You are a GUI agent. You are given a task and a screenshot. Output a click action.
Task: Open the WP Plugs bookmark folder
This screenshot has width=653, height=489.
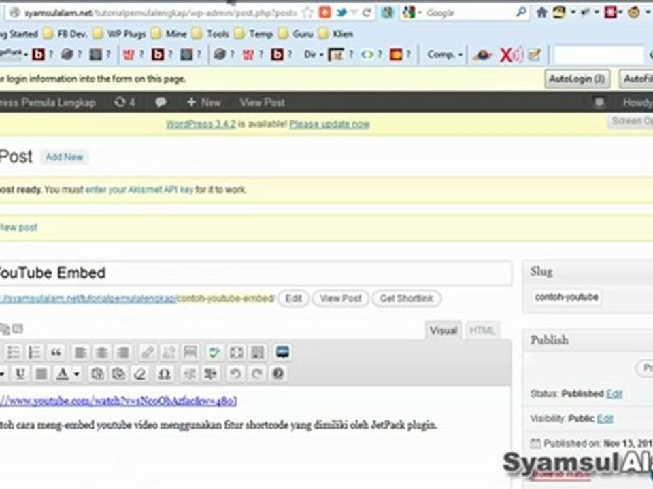(x=120, y=34)
